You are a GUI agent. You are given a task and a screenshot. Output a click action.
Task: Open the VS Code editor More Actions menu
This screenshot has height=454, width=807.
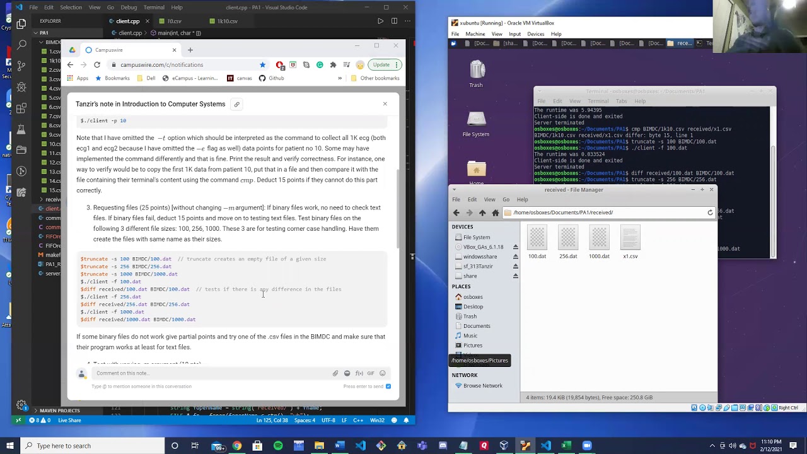click(x=407, y=21)
